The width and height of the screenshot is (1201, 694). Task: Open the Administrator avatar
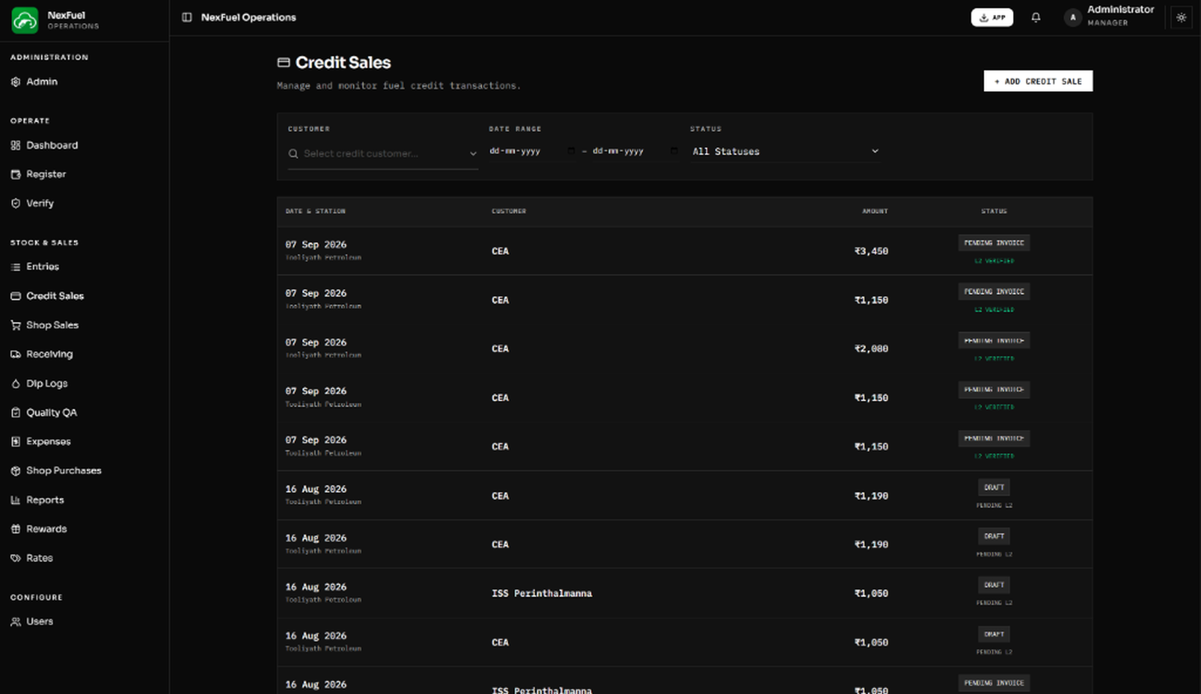[1073, 18]
